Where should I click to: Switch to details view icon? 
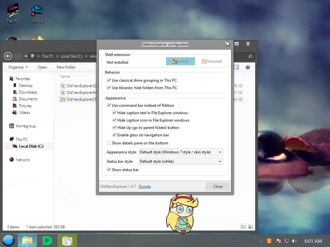click(244, 227)
